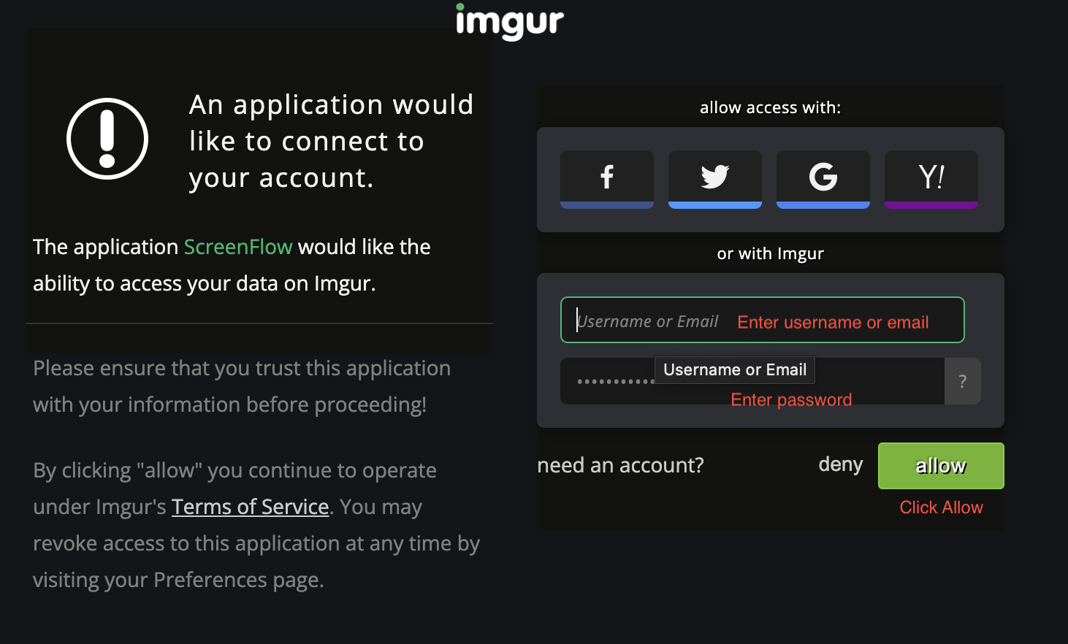
Task: Click the green allow button
Action: pyautogui.click(x=941, y=465)
